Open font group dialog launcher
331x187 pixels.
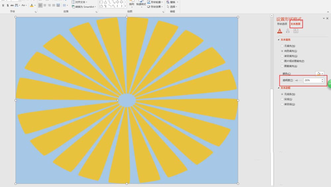point(36,12)
